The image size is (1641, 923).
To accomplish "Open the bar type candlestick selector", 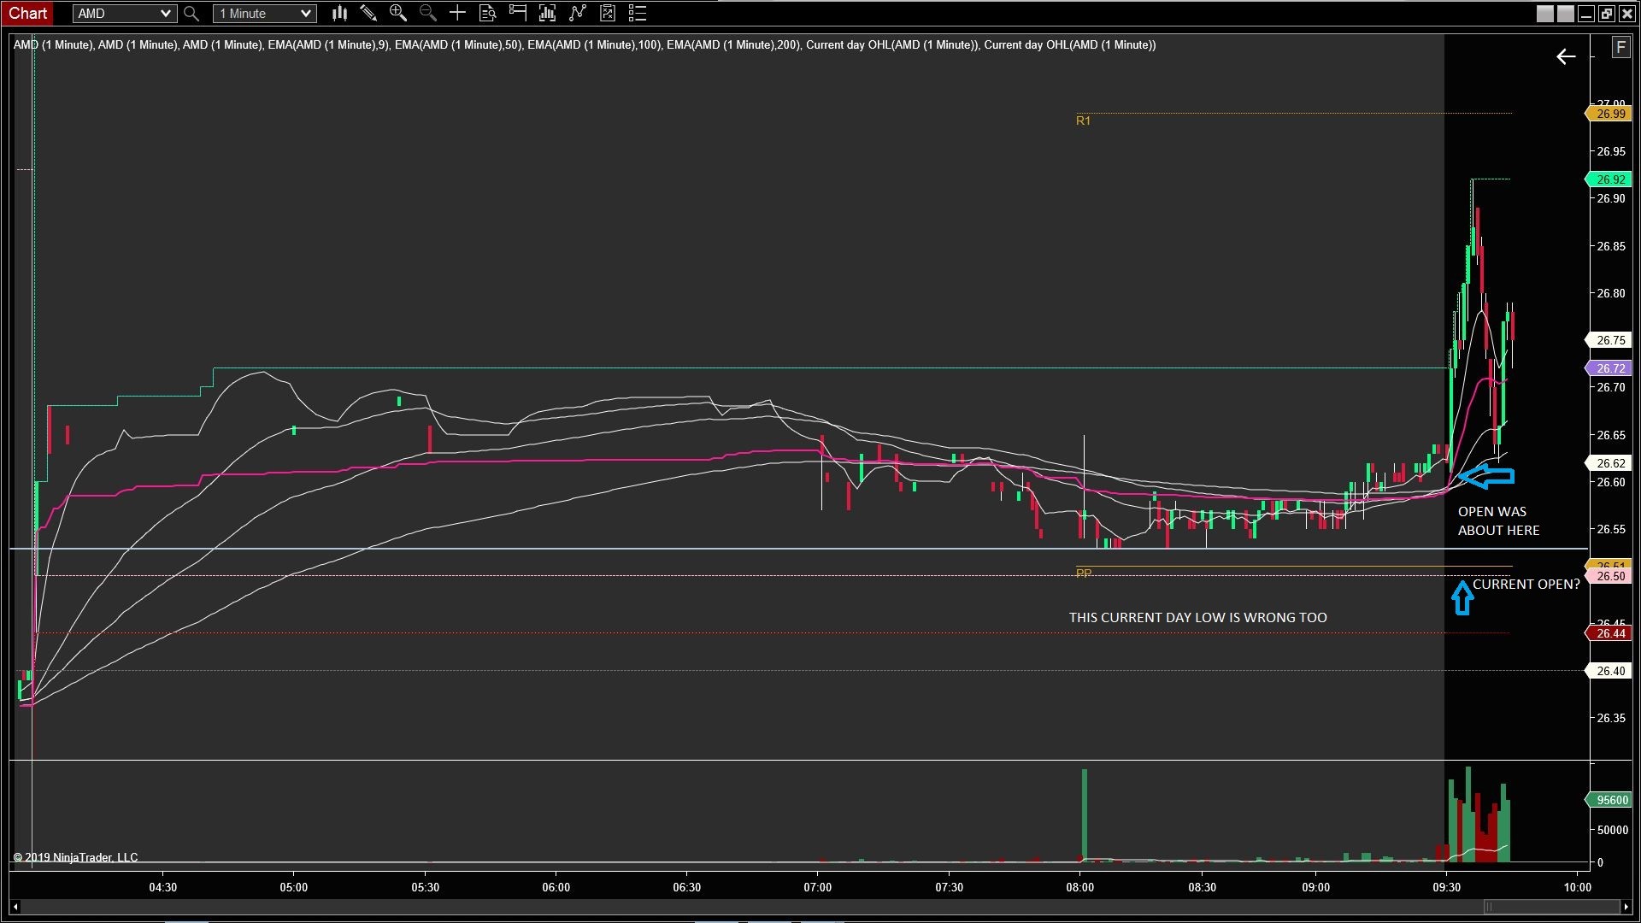I will click(x=339, y=13).
